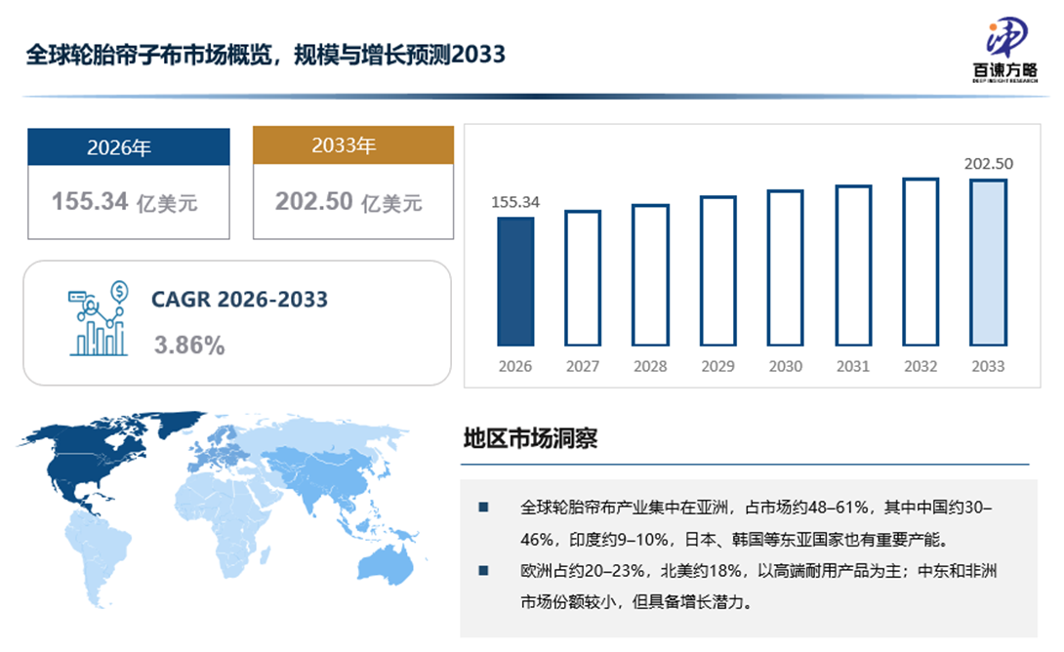Select the 2029 bar in the chart
Viewport: 1064px width, 652px height.
click(717, 270)
